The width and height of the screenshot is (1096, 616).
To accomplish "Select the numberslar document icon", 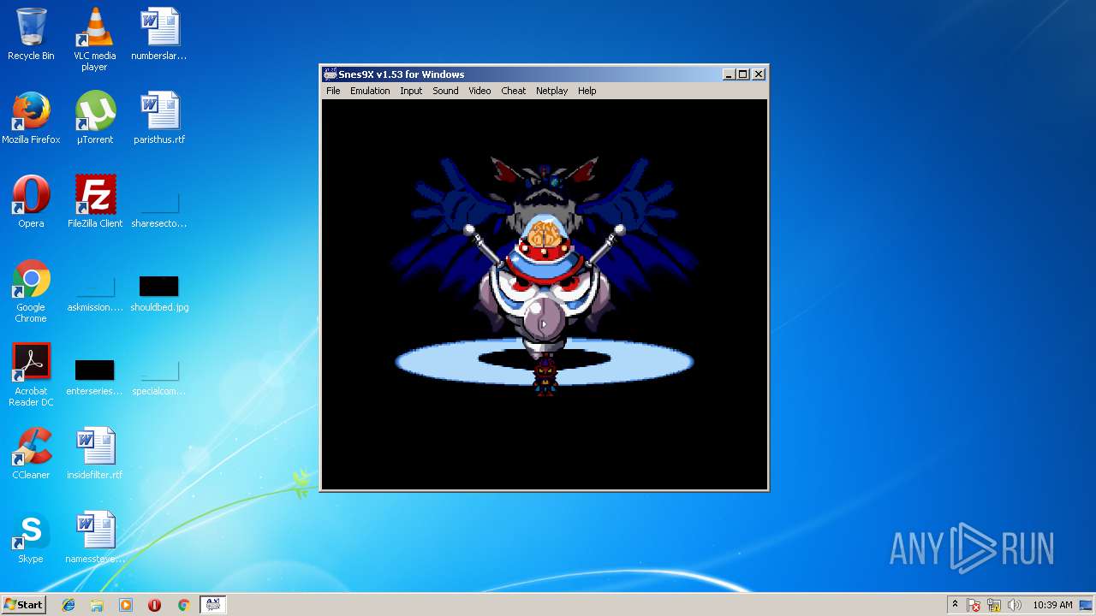I will point(159,34).
